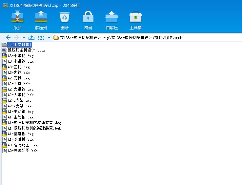Click the file icon beside A3-齿轮.bak

(x=5, y=72)
